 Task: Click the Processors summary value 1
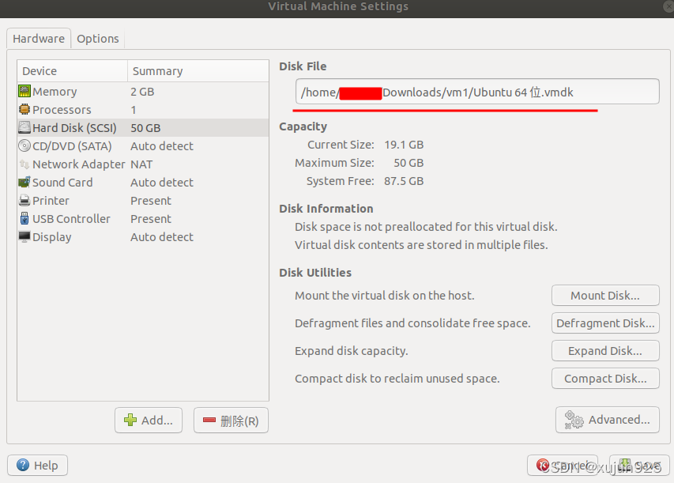click(x=134, y=109)
